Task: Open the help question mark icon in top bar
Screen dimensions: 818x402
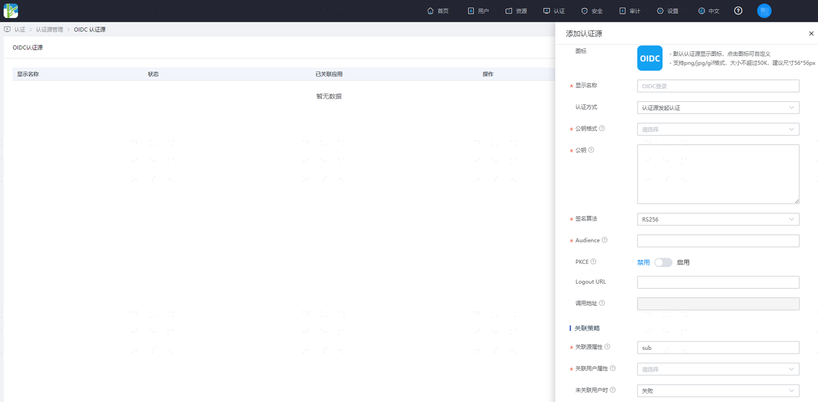Action: [738, 11]
